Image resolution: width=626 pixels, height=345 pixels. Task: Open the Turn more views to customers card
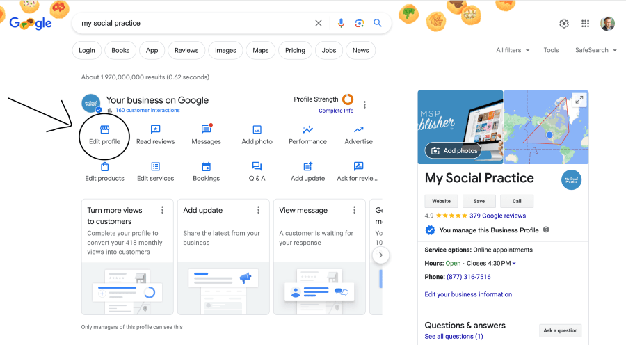click(127, 257)
